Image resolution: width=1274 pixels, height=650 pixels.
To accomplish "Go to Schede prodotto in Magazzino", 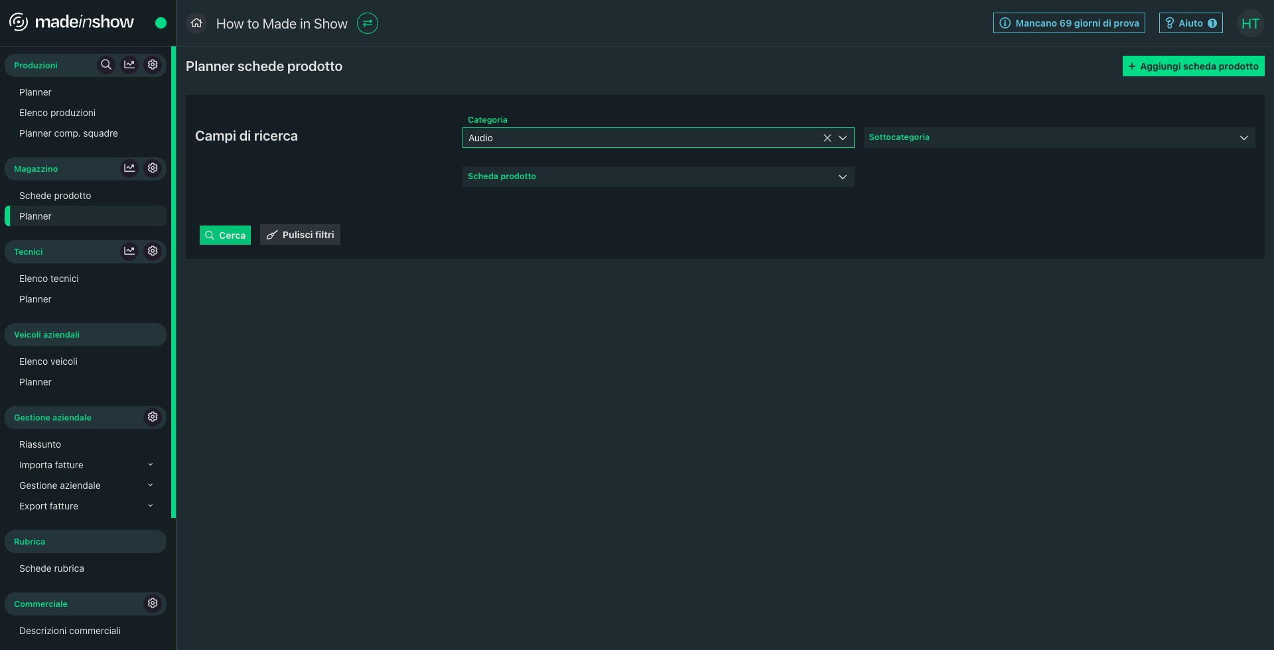I will pos(55,196).
